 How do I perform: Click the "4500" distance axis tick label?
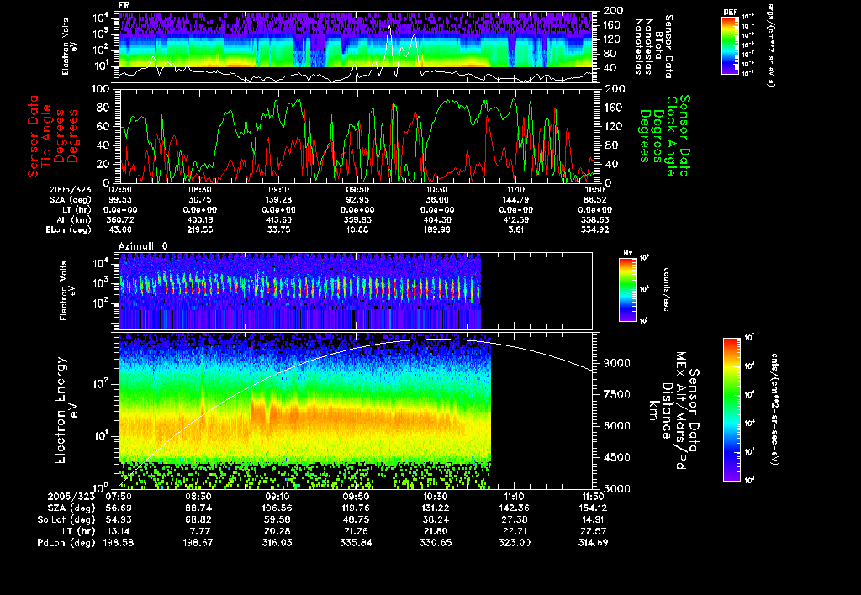click(x=617, y=458)
